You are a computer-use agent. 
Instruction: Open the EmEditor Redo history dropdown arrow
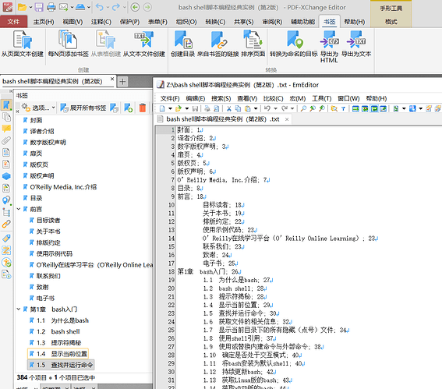292,108
